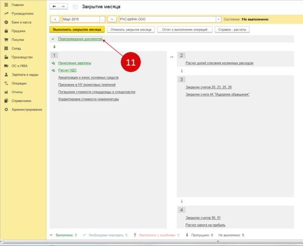Open Корректировка стоимости номенклатуры
This screenshot has height=246, width=303.
click(88, 99)
